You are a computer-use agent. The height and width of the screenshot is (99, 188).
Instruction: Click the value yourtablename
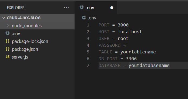click(x=138, y=52)
